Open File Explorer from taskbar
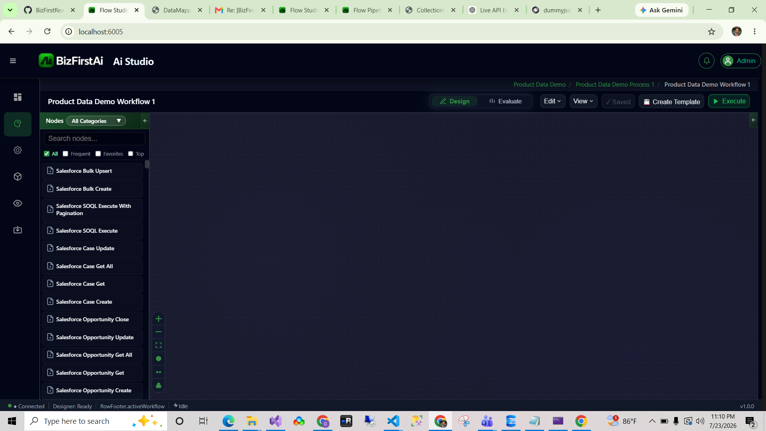 coord(252,421)
